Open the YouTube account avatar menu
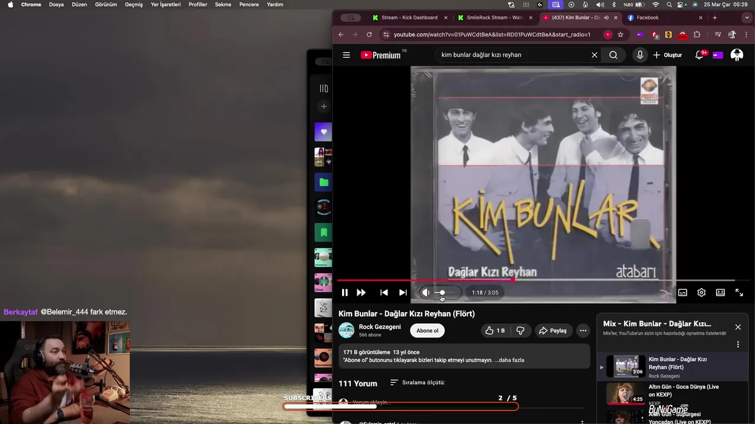Screen dimensions: 755x424 (737, 55)
